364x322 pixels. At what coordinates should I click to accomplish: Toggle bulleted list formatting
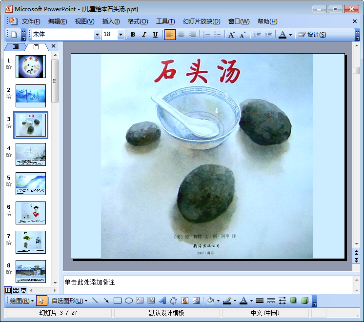(x=218, y=35)
